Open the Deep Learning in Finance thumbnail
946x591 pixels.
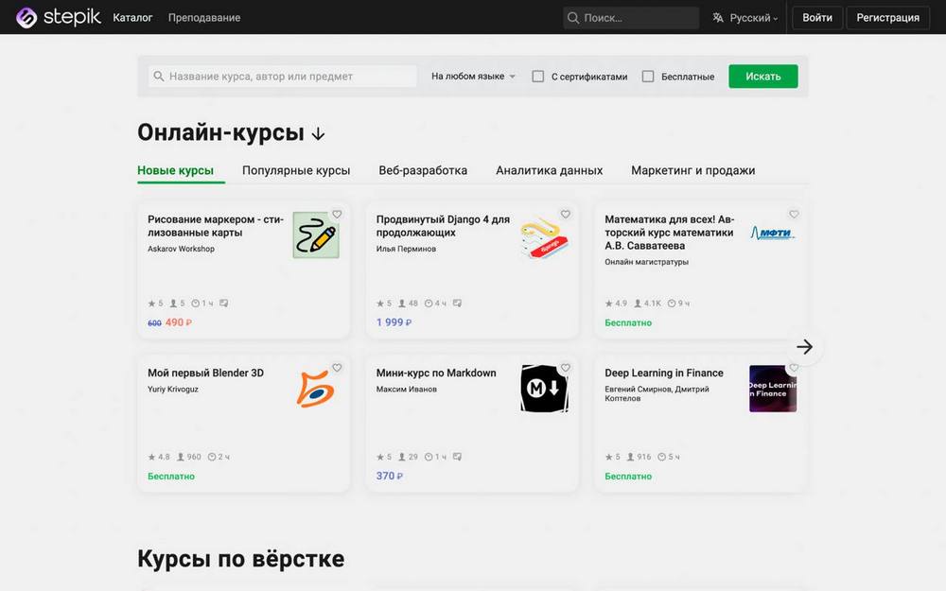coord(773,389)
